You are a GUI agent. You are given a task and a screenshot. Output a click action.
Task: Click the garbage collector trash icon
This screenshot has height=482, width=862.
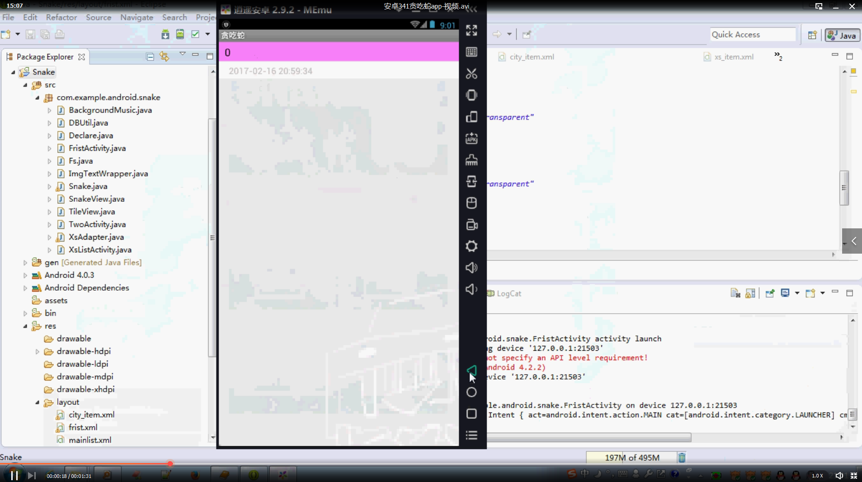pyautogui.click(x=682, y=458)
